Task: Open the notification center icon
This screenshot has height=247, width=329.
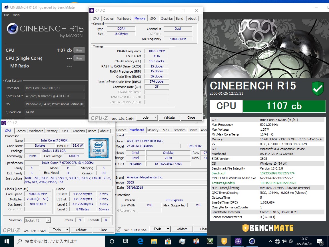Action: [320, 242]
